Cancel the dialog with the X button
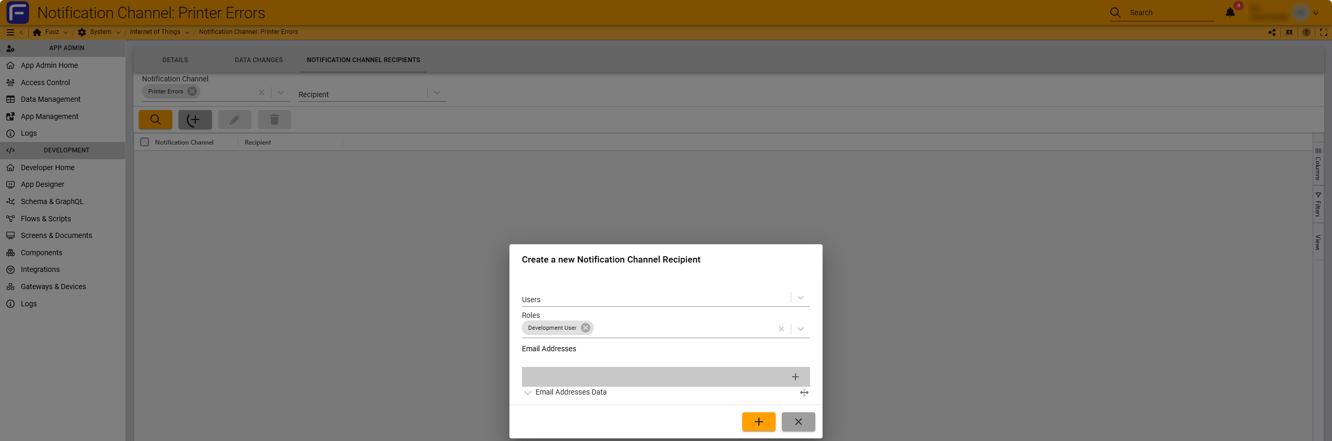This screenshot has height=441, width=1332. coord(798,422)
